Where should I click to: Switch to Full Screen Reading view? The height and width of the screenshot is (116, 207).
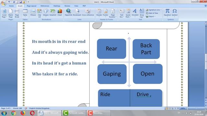coord(169,108)
